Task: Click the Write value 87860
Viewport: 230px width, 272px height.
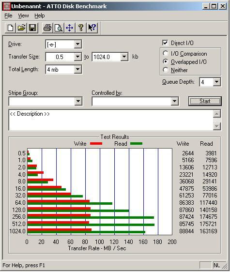Action: coord(186,210)
